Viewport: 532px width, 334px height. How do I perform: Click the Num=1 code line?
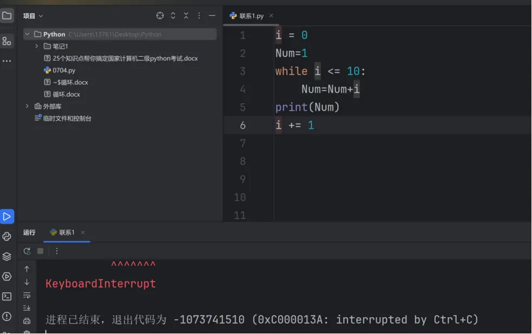tap(292, 53)
